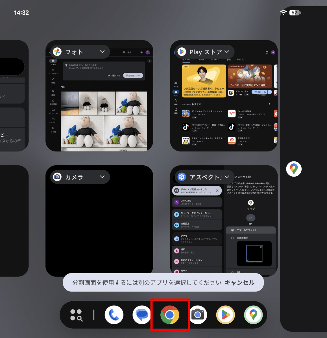Image resolution: width=327 pixels, height=338 pixels.
Task: Open ネットワークとインターネット settings
Action: click(197, 214)
